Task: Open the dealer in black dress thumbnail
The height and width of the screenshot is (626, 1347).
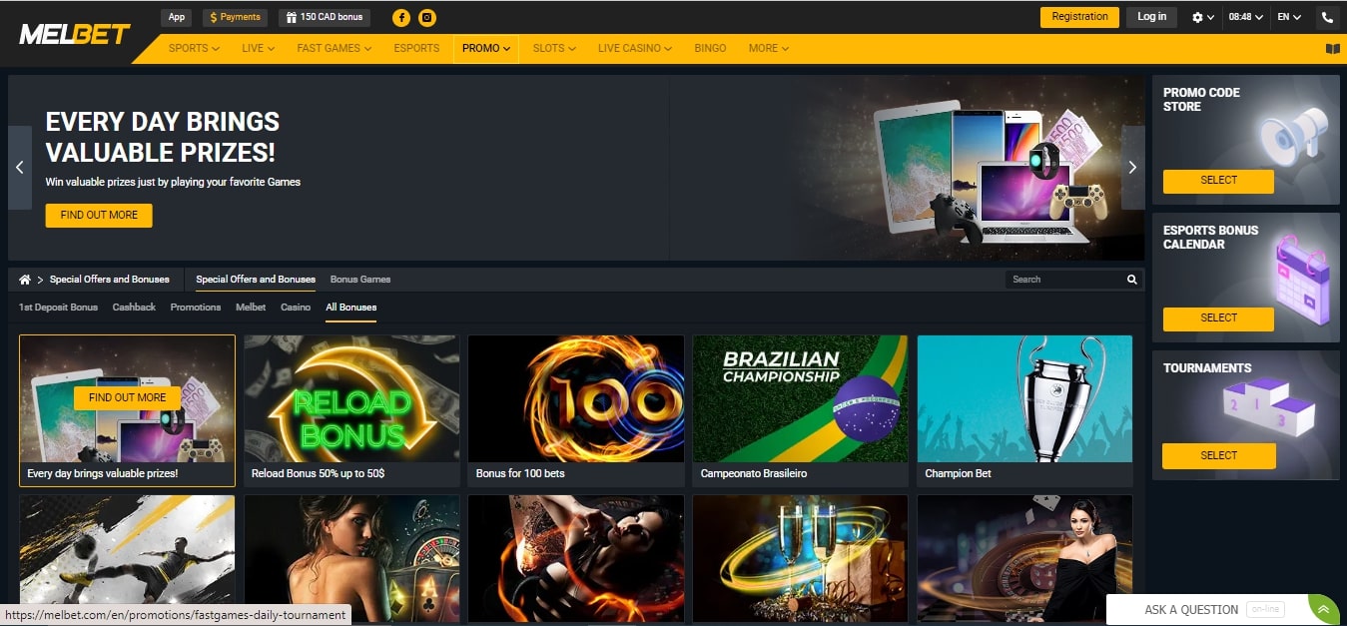Action: tap(1024, 559)
